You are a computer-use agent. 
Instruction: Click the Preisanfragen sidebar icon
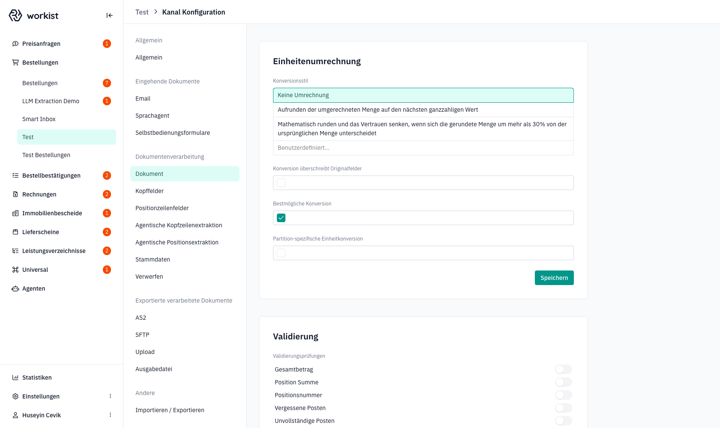coord(15,44)
